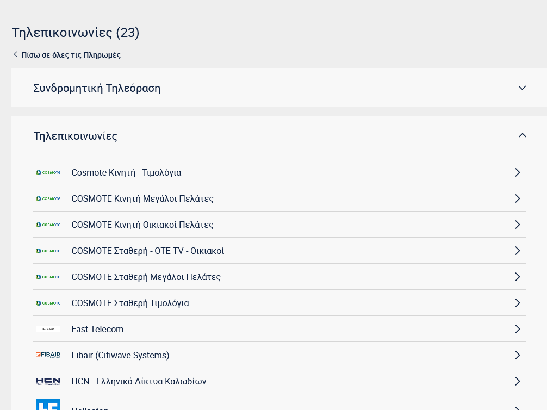Click the arrow for COSMOTE Σταθερή Μεγάλοι Πελάτες
The width and height of the screenshot is (547, 410).
[x=518, y=277]
